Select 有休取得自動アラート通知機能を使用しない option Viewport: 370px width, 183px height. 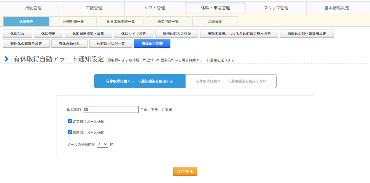point(231,81)
